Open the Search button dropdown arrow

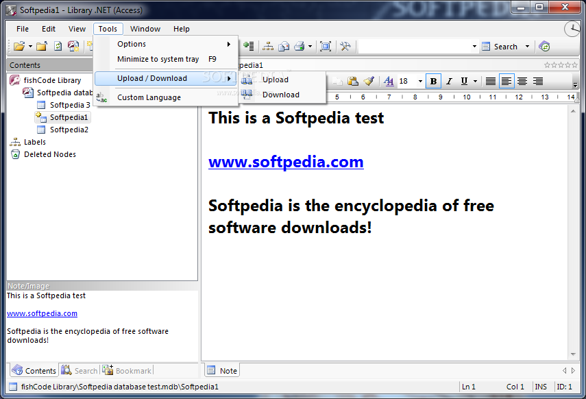pyautogui.click(x=527, y=47)
